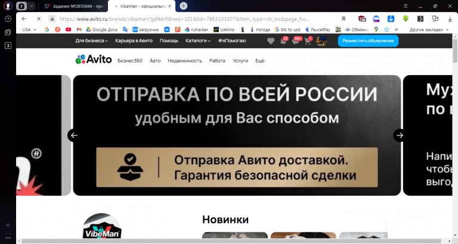The width and height of the screenshot is (458, 244).
Task: Close the VibeMan tab
Action: tap(170, 6)
